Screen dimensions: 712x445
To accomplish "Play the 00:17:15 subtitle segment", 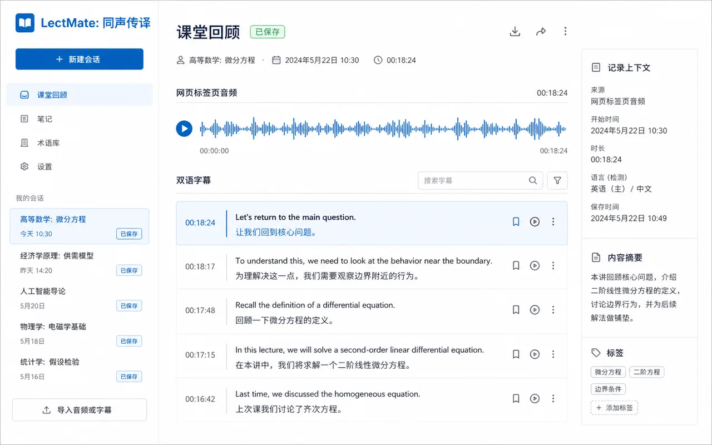I will coord(535,354).
